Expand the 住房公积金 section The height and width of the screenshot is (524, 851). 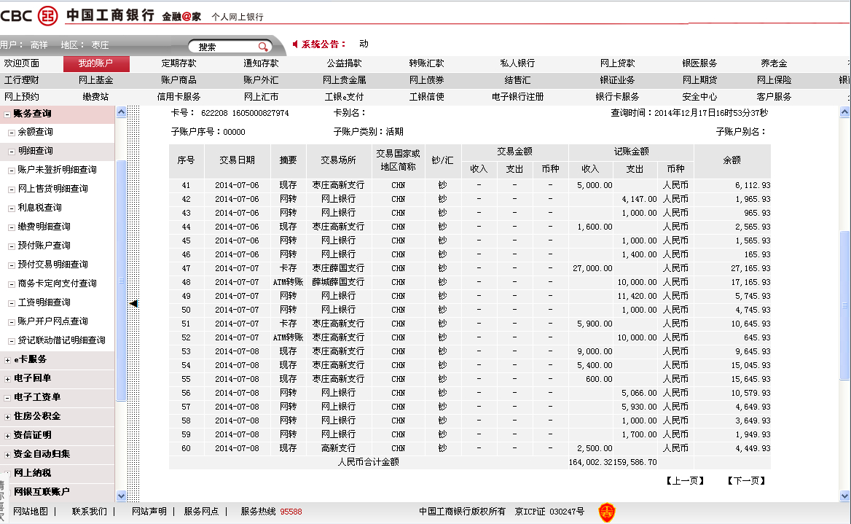pos(8,417)
